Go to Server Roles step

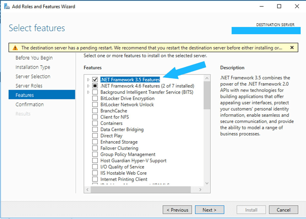[29, 86]
